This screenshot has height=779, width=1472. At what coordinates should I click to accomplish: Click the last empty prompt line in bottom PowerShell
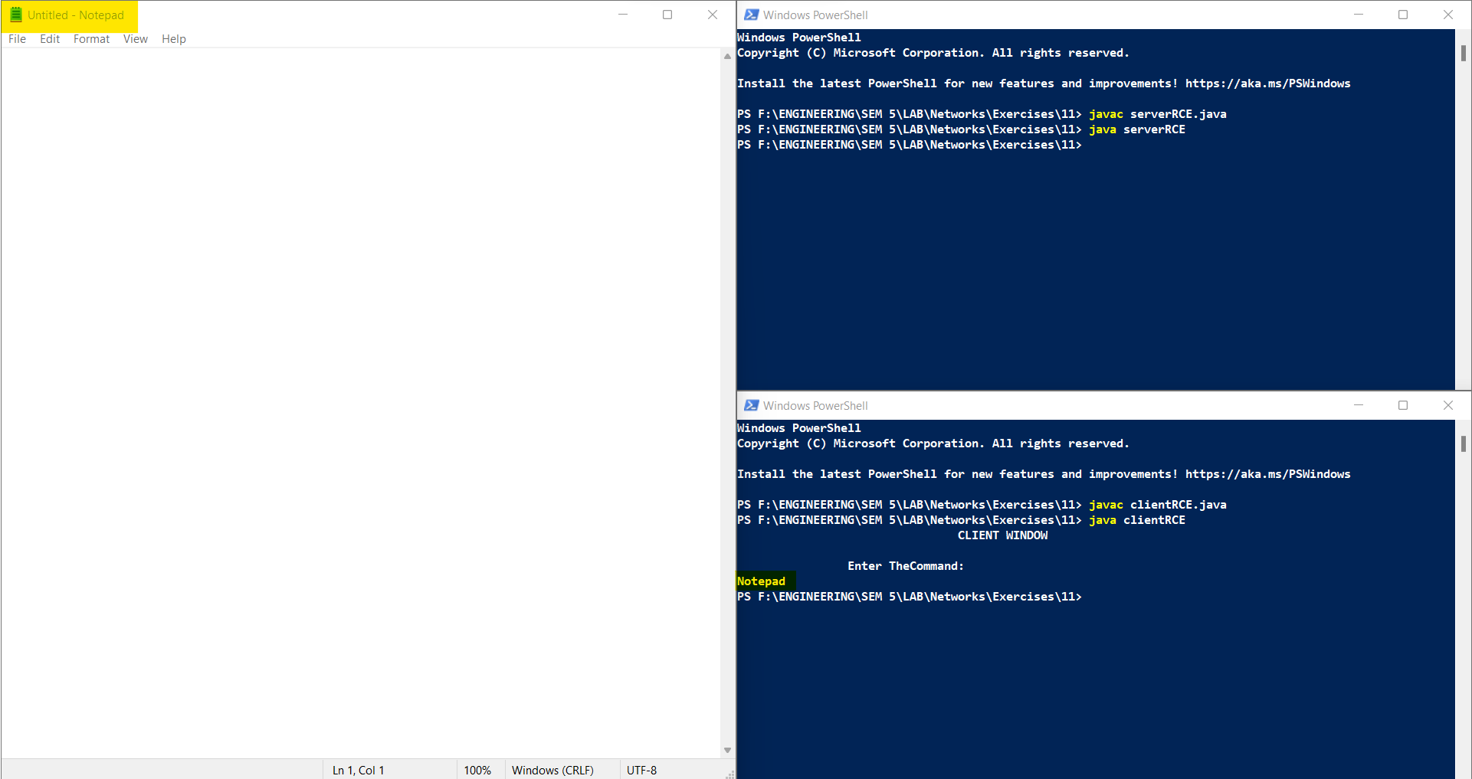(x=910, y=597)
